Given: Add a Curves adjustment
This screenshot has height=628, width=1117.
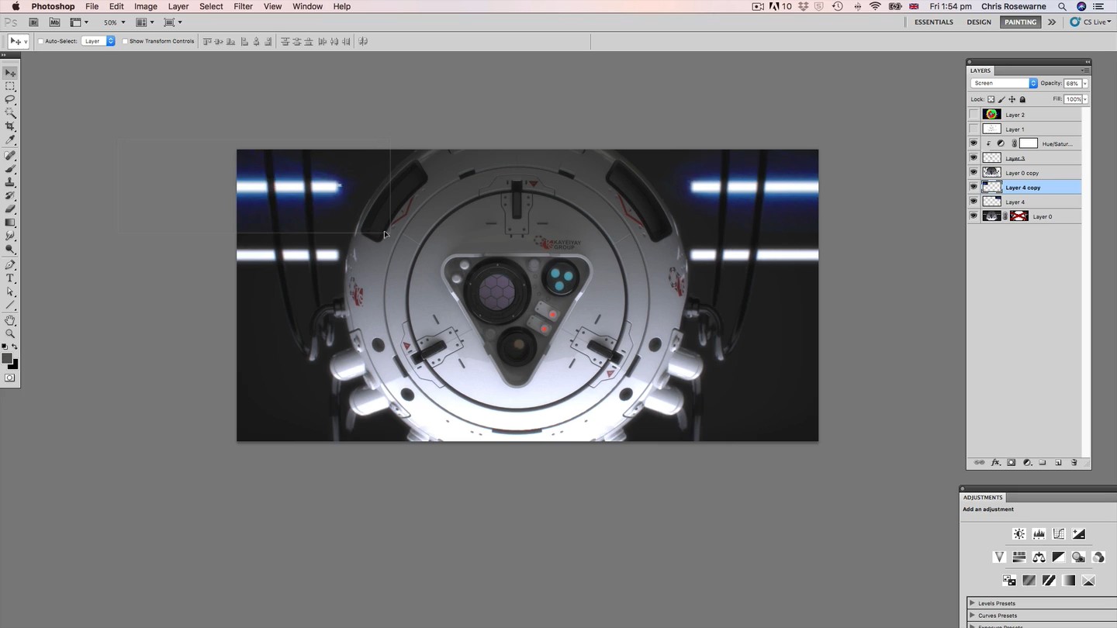Looking at the screenshot, I should tap(1059, 534).
